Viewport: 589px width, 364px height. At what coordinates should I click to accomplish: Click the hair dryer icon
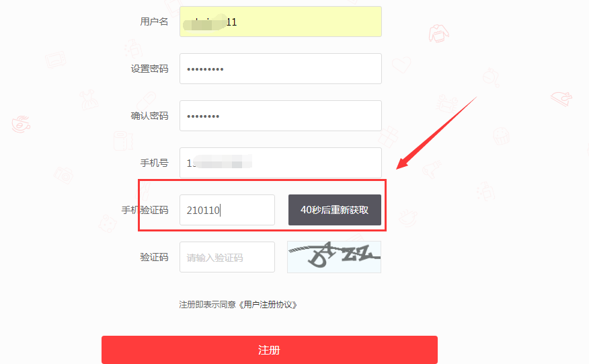click(432, 169)
